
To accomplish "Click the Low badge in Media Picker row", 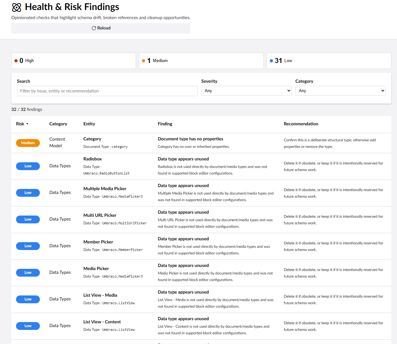I will pos(28,273).
